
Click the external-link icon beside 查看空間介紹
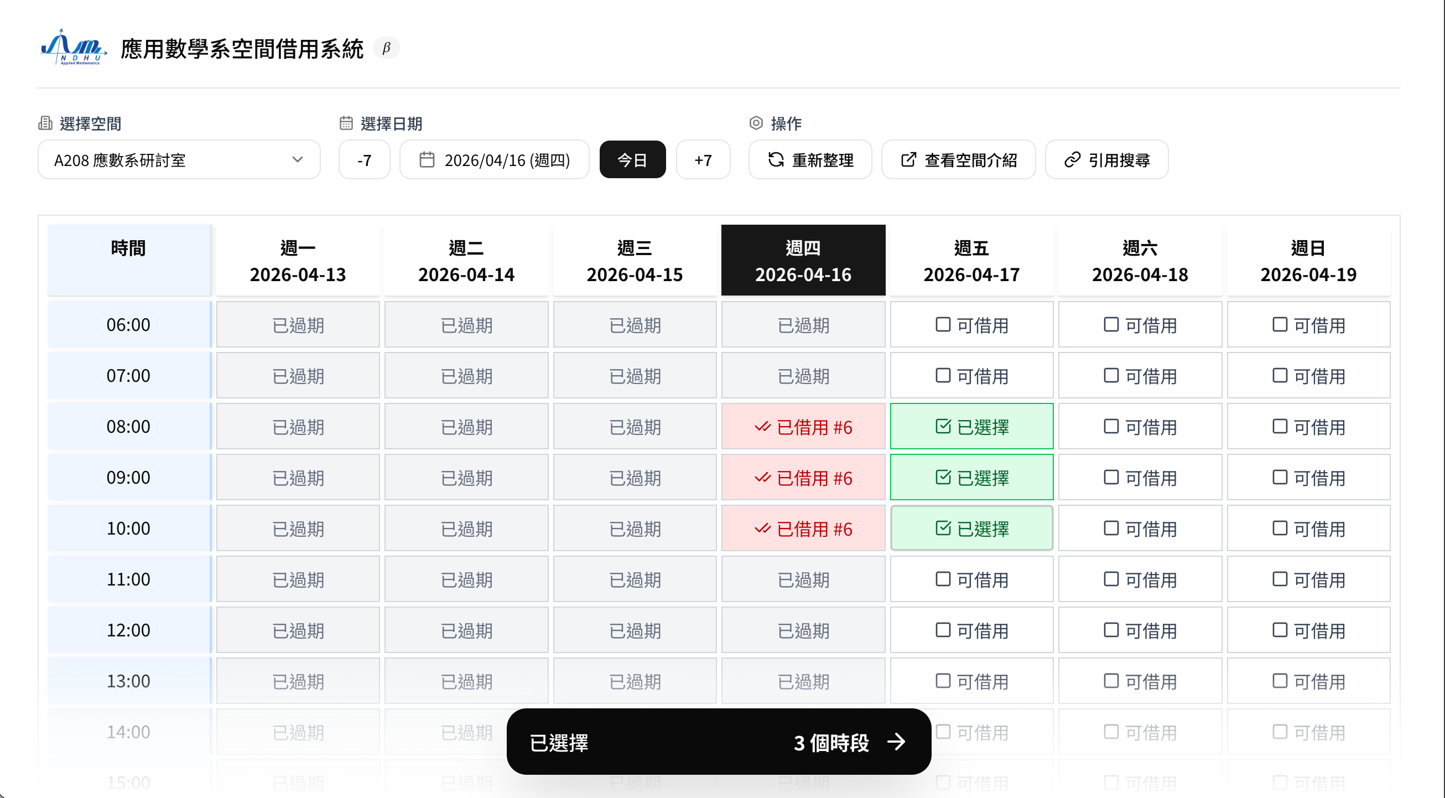coord(909,160)
